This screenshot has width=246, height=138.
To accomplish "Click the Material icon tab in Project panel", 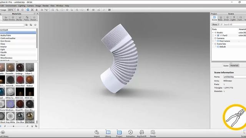I will point(221,18).
